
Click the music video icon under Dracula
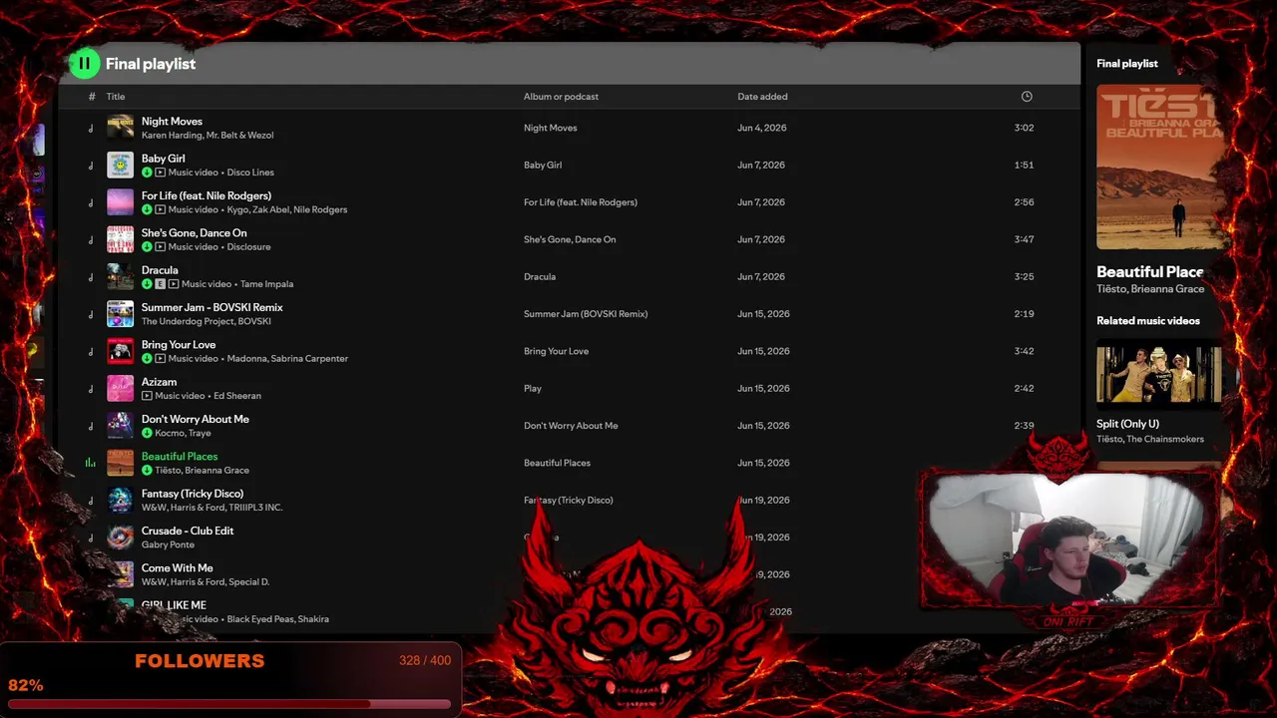173,284
